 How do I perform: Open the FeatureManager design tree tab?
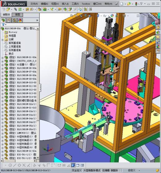3,20
